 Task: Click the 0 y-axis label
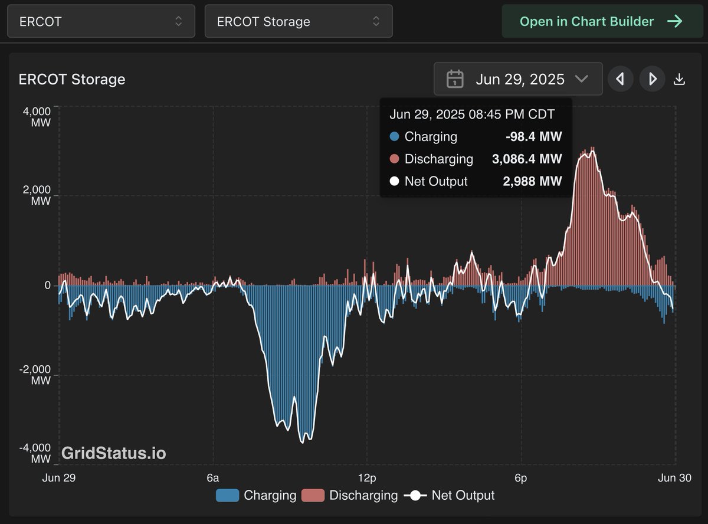(47, 285)
